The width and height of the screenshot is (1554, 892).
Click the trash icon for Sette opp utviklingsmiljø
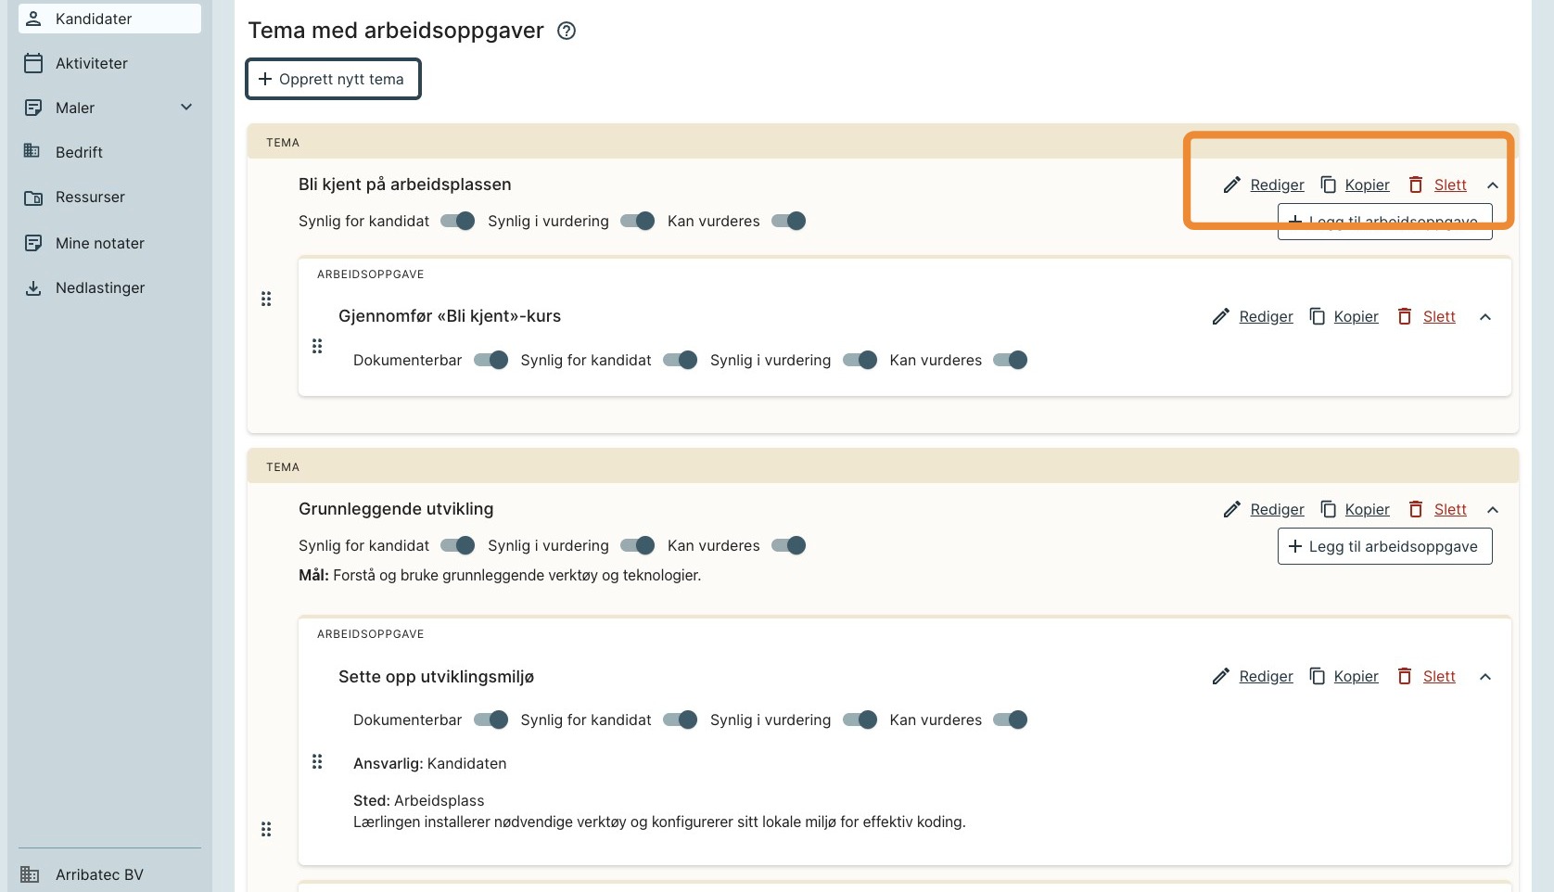click(1405, 676)
